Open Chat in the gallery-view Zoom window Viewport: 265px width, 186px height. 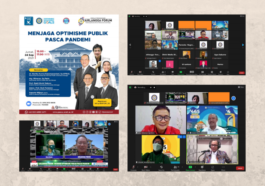(173, 73)
